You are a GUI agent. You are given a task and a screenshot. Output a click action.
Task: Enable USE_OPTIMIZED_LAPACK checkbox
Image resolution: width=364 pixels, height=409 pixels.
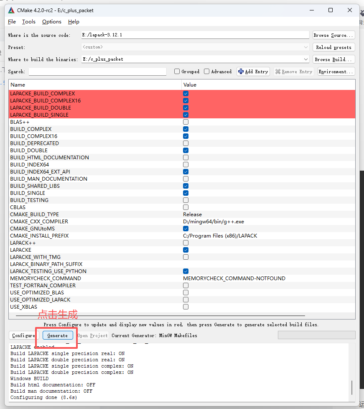186,300
